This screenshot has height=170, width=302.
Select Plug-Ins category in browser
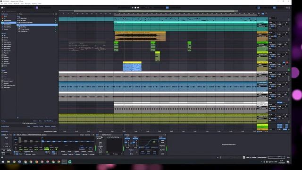tap(6, 53)
